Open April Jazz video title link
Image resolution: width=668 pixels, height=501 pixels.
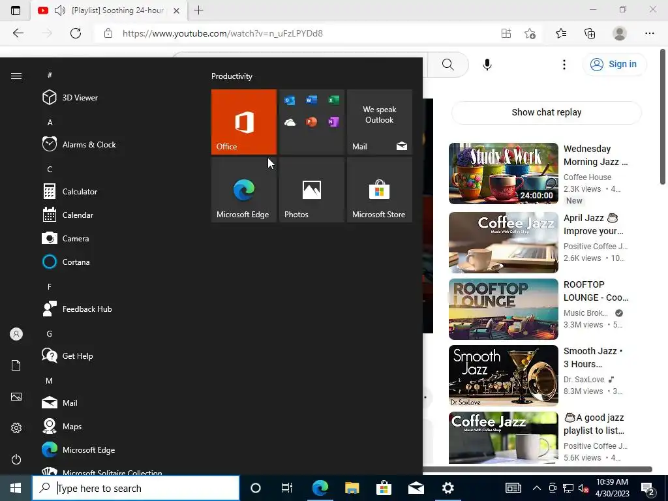[594, 224]
